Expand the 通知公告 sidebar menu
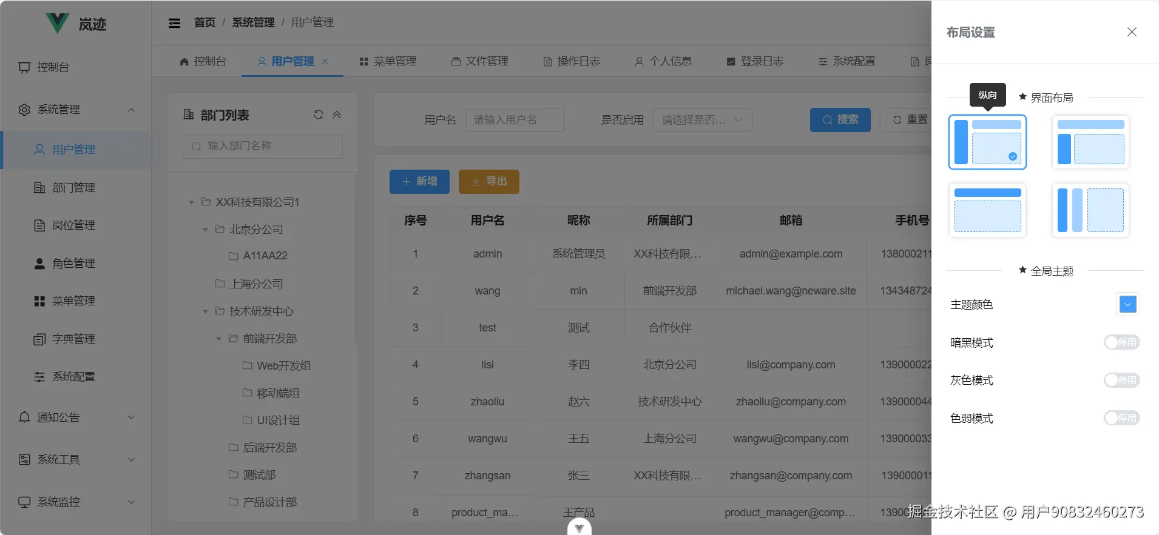The height and width of the screenshot is (535, 1159). click(x=76, y=417)
